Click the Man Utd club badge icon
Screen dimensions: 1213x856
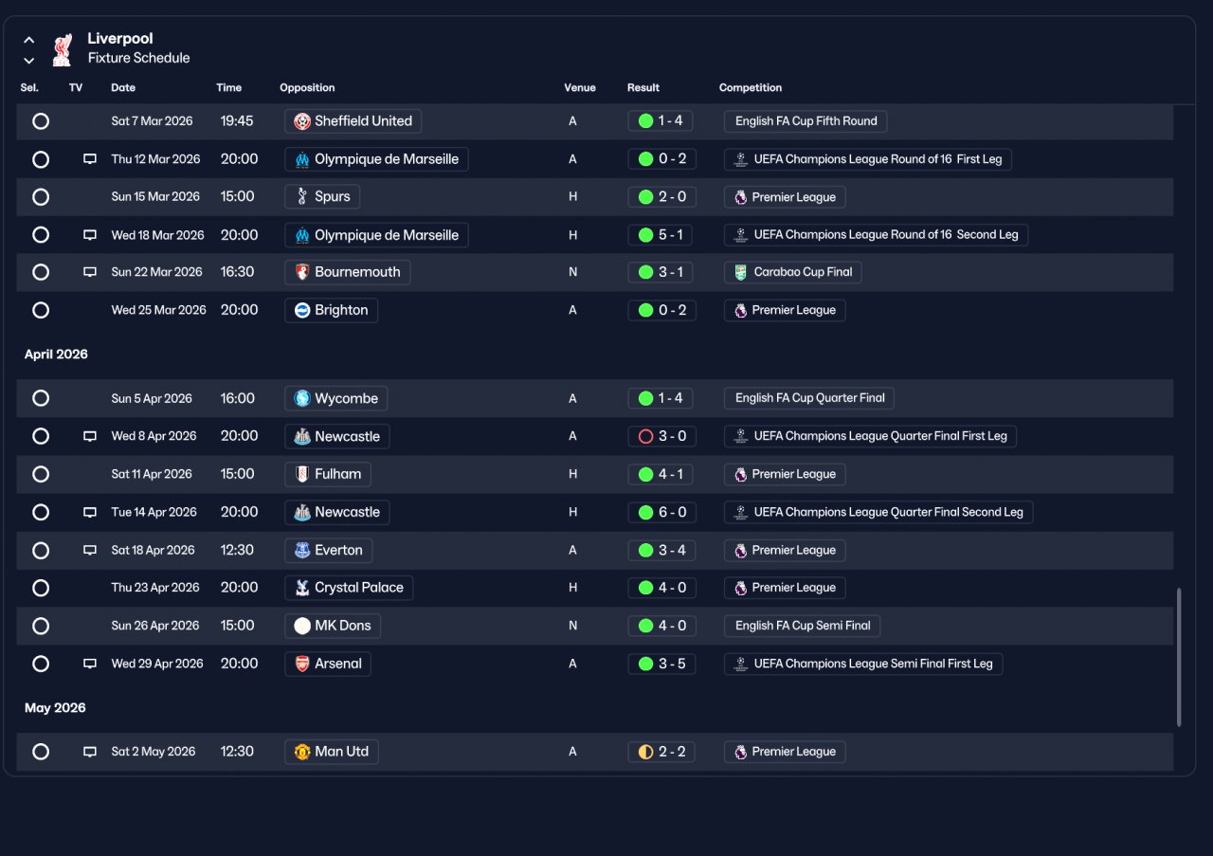pyautogui.click(x=302, y=752)
